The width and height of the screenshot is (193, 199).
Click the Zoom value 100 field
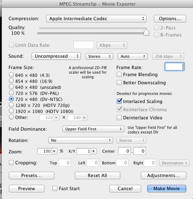(x=44, y=151)
